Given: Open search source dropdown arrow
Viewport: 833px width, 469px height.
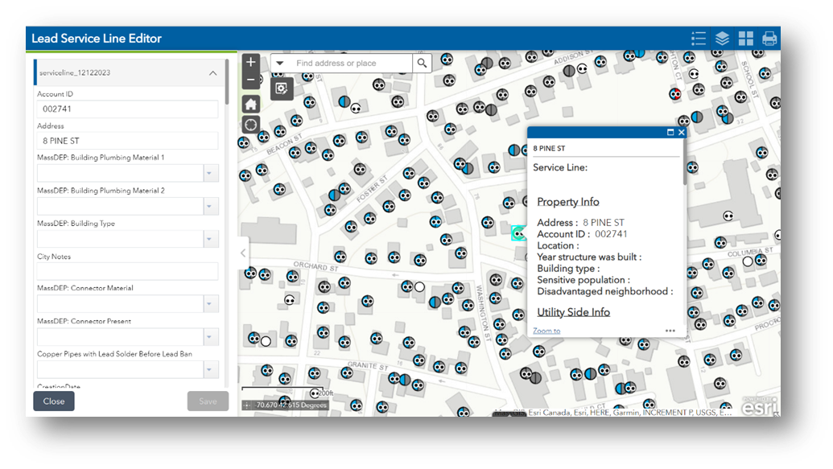Looking at the screenshot, I should click(280, 64).
